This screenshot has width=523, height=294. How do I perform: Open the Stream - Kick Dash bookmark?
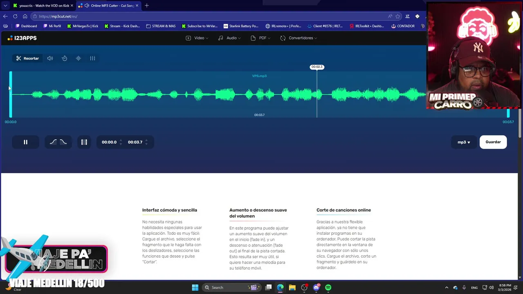(x=122, y=26)
